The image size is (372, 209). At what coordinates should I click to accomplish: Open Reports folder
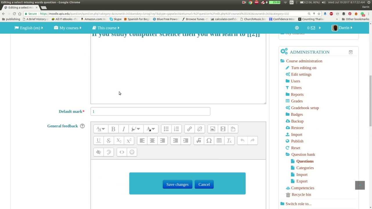tap(297, 94)
